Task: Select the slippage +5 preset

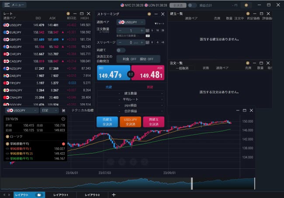Action: pyautogui.click(x=163, y=42)
